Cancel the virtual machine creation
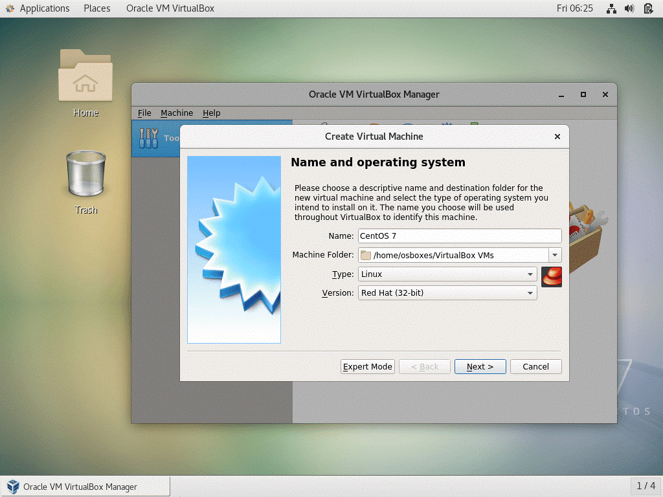 click(535, 366)
